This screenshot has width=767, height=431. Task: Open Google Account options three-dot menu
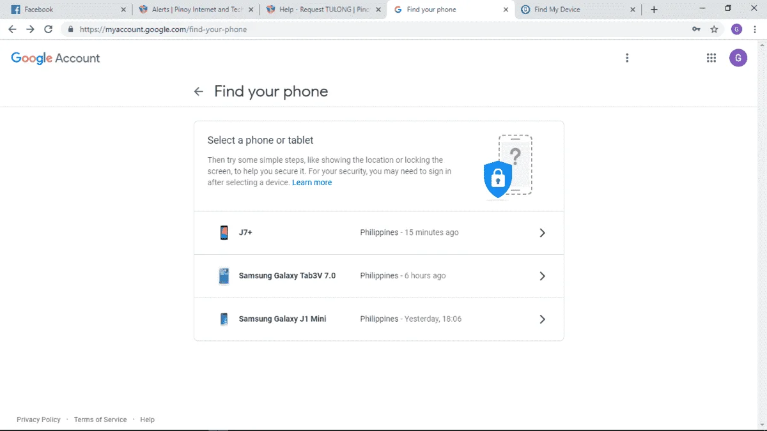click(627, 58)
